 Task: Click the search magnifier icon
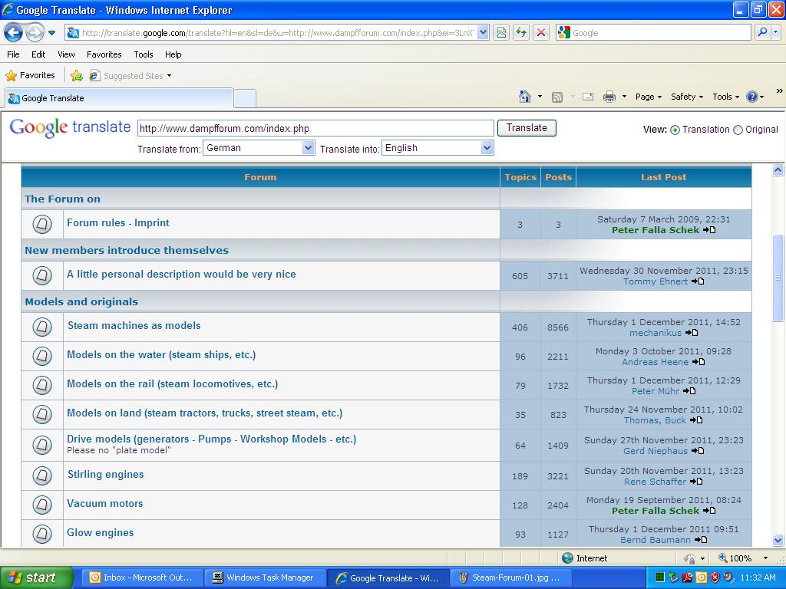pyautogui.click(x=762, y=32)
